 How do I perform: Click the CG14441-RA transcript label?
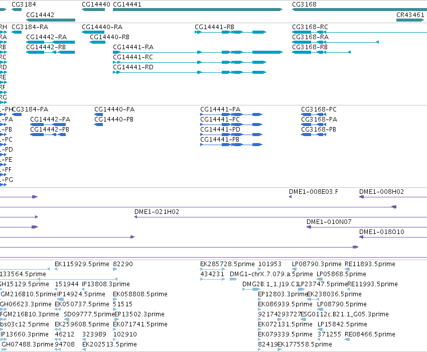(x=133, y=47)
